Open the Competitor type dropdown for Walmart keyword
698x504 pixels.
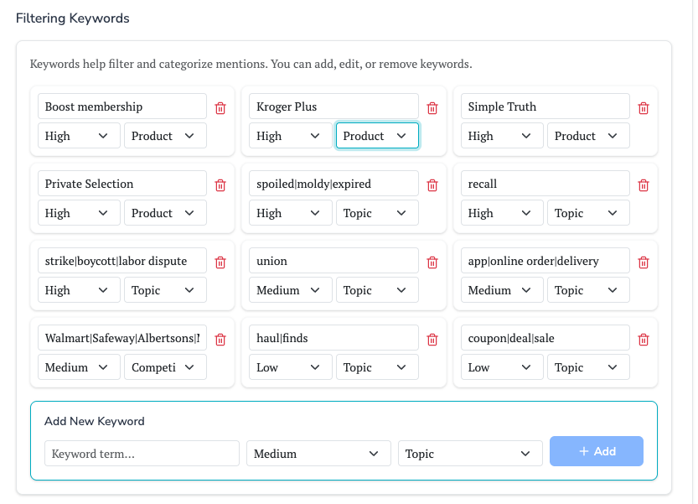[165, 367]
